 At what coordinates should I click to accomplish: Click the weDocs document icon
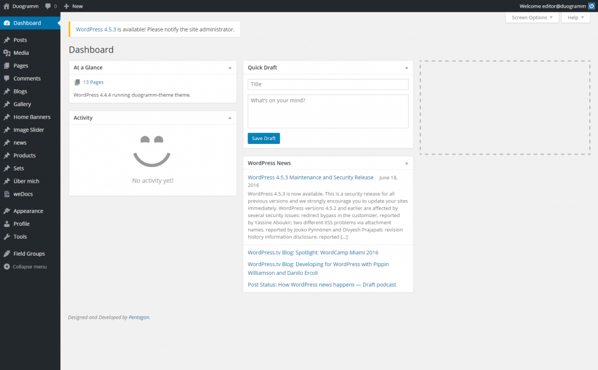pos(6,194)
